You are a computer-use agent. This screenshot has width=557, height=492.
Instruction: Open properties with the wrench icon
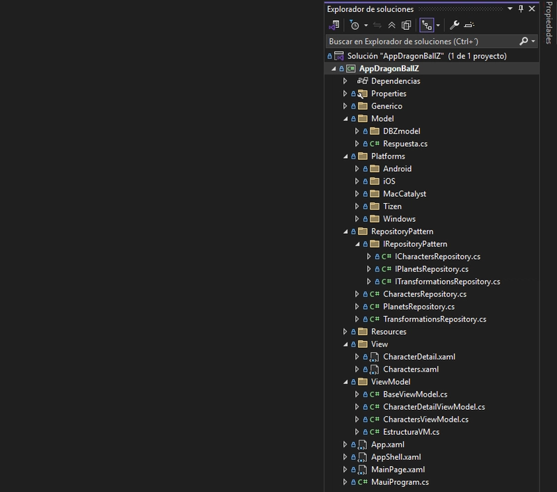tap(454, 25)
